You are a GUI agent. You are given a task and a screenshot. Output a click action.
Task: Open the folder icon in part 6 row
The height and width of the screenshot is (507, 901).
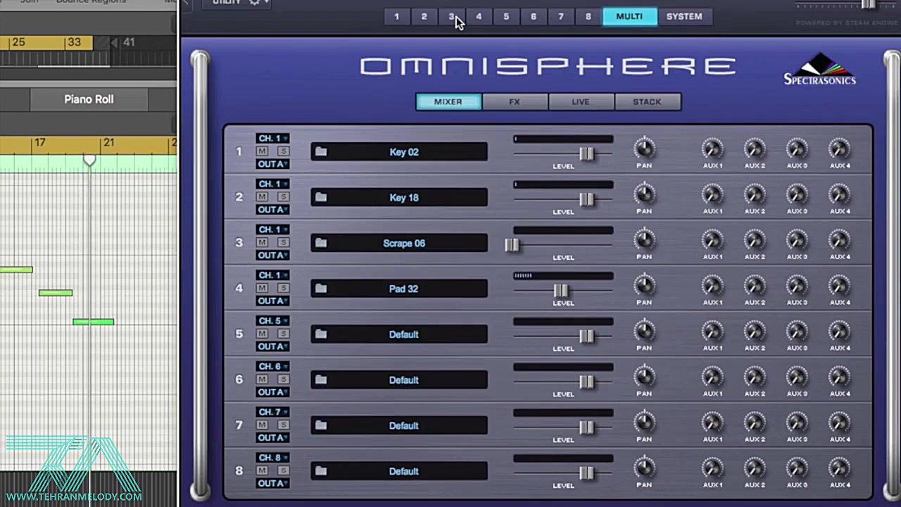[x=321, y=380]
